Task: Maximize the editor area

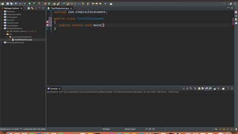Action: tap(232, 8)
